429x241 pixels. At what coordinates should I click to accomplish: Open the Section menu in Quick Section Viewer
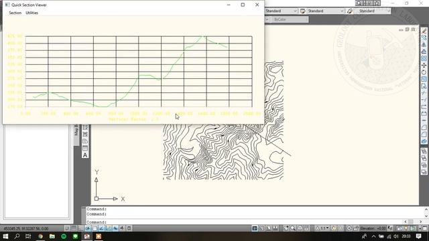(x=15, y=13)
